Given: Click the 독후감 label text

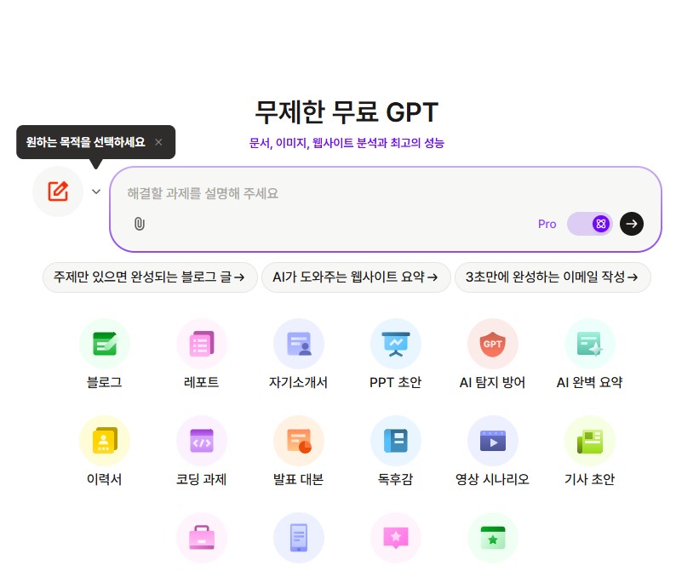Looking at the screenshot, I should tap(395, 479).
